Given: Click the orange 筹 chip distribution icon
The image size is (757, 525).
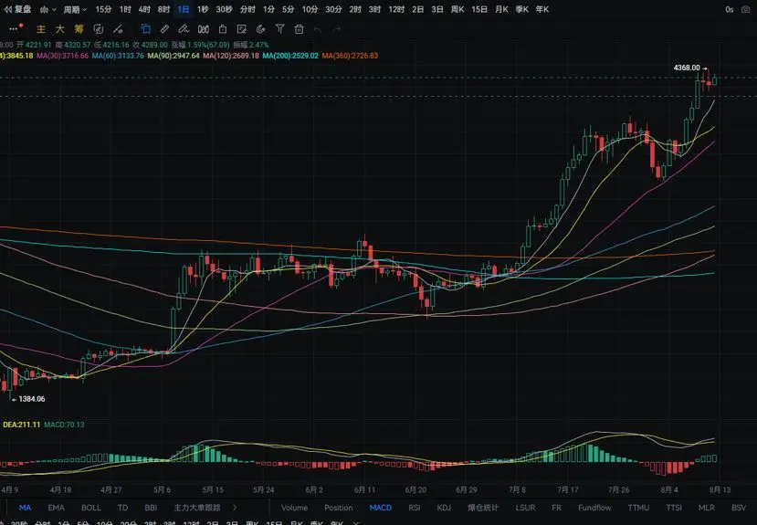Looking at the screenshot, I should tap(79, 29).
